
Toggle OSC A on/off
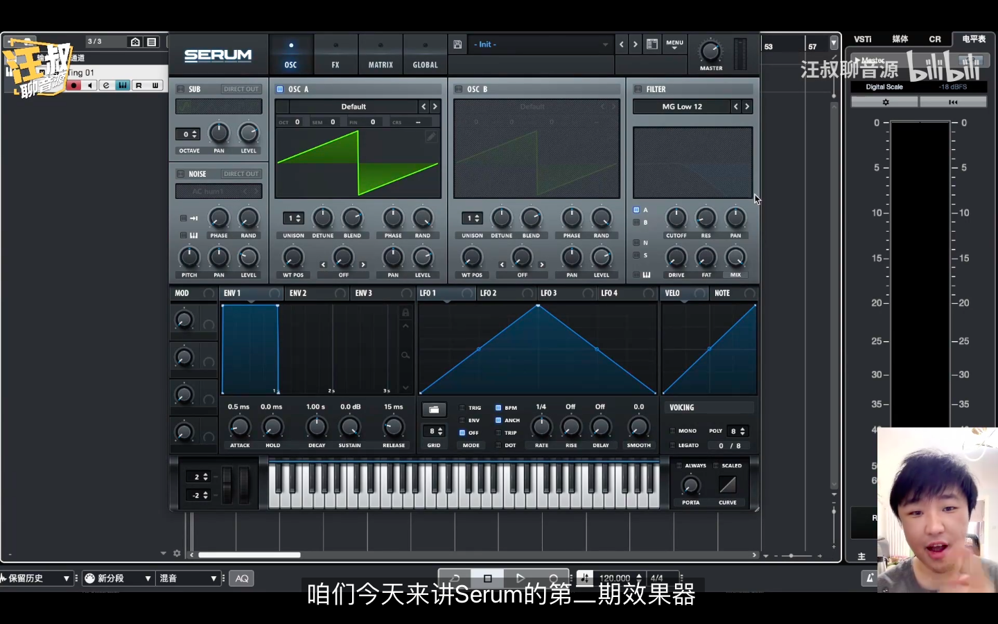point(280,89)
